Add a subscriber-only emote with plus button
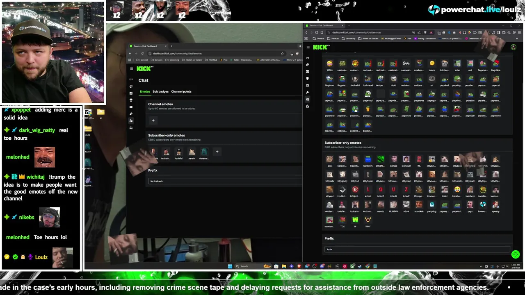 pyautogui.click(x=217, y=152)
